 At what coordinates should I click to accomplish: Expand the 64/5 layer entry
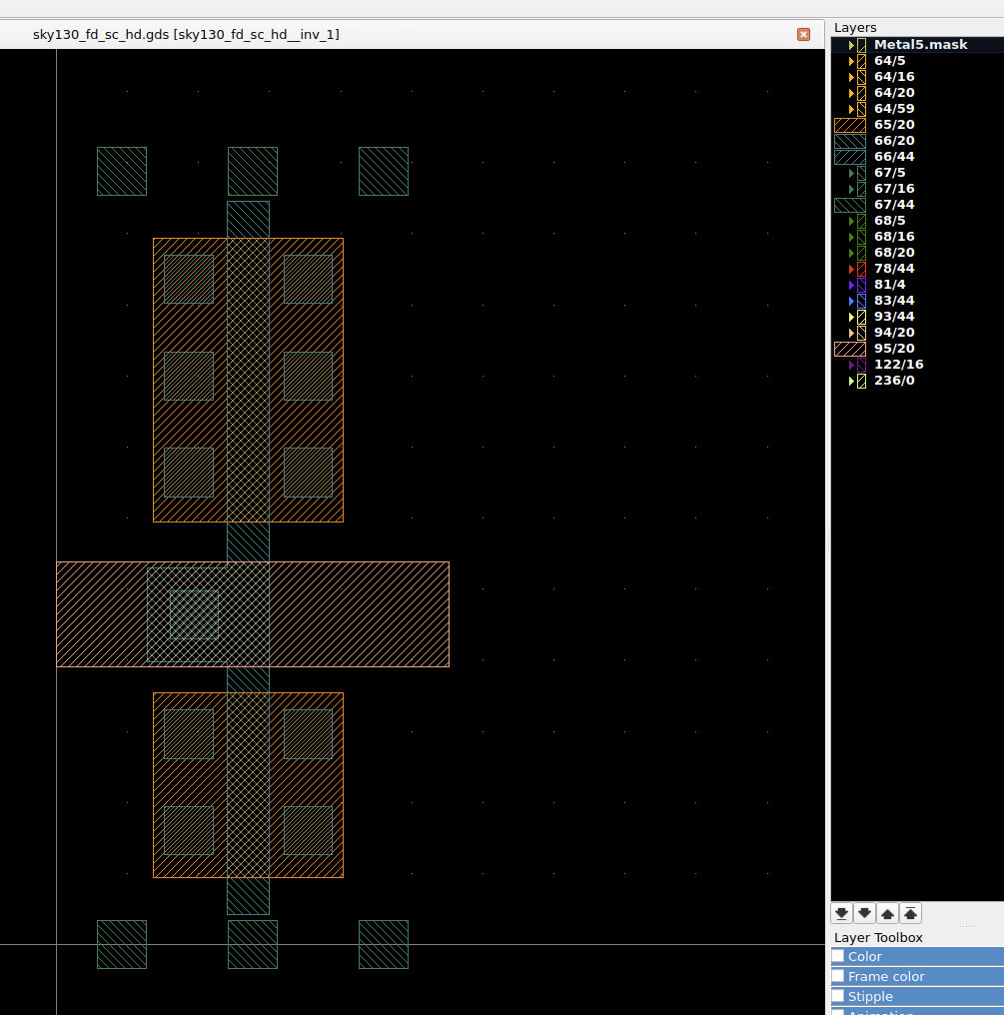pyautogui.click(x=851, y=61)
